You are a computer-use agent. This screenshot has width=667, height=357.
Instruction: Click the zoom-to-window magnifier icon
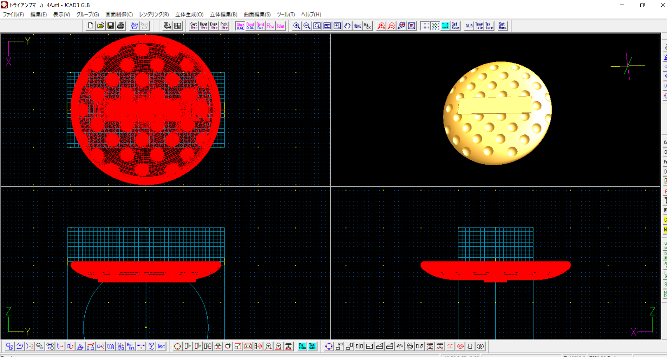tap(317, 26)
